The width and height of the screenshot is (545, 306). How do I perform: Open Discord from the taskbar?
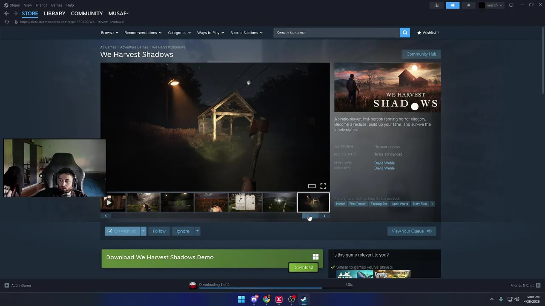coord(254,300)
